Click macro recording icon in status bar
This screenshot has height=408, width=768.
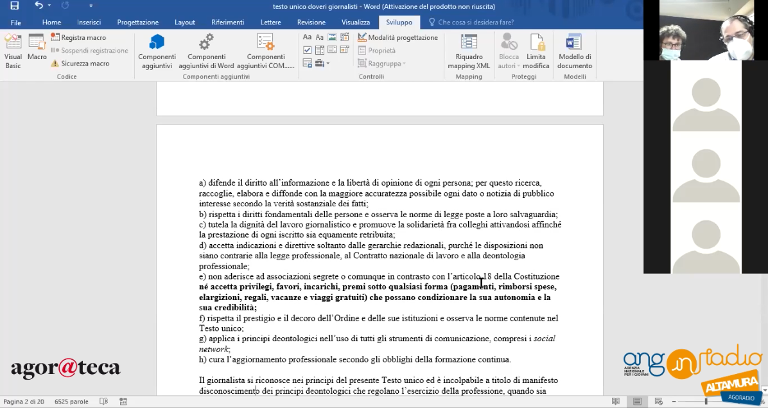123,402
